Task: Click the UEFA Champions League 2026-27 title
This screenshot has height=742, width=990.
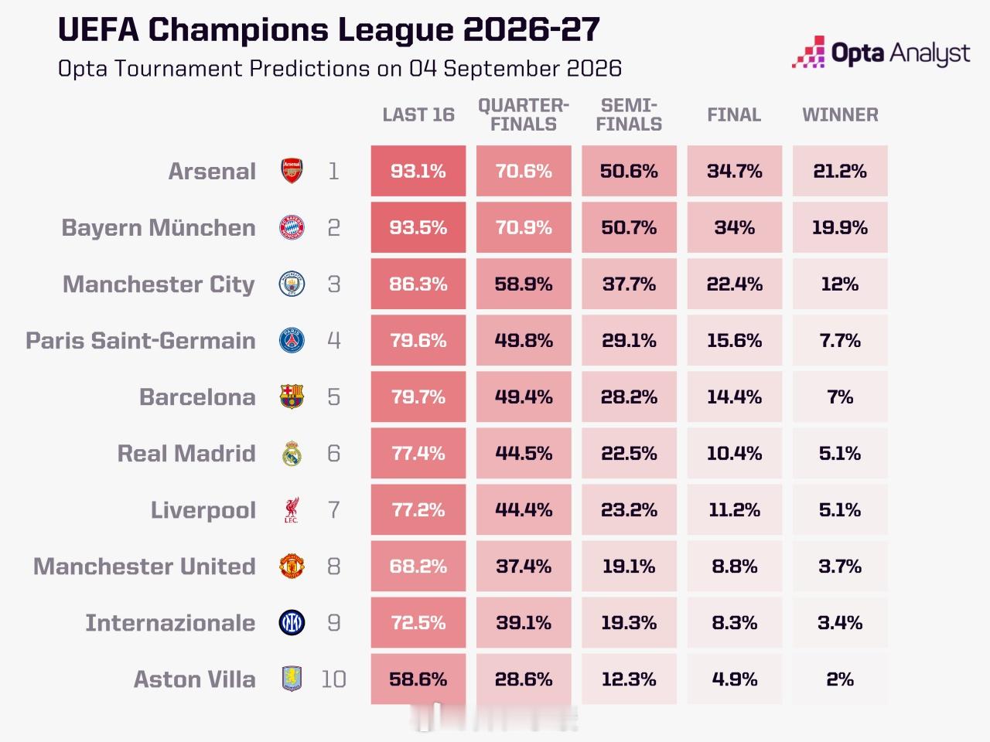Action: click(x=329, y=29)
